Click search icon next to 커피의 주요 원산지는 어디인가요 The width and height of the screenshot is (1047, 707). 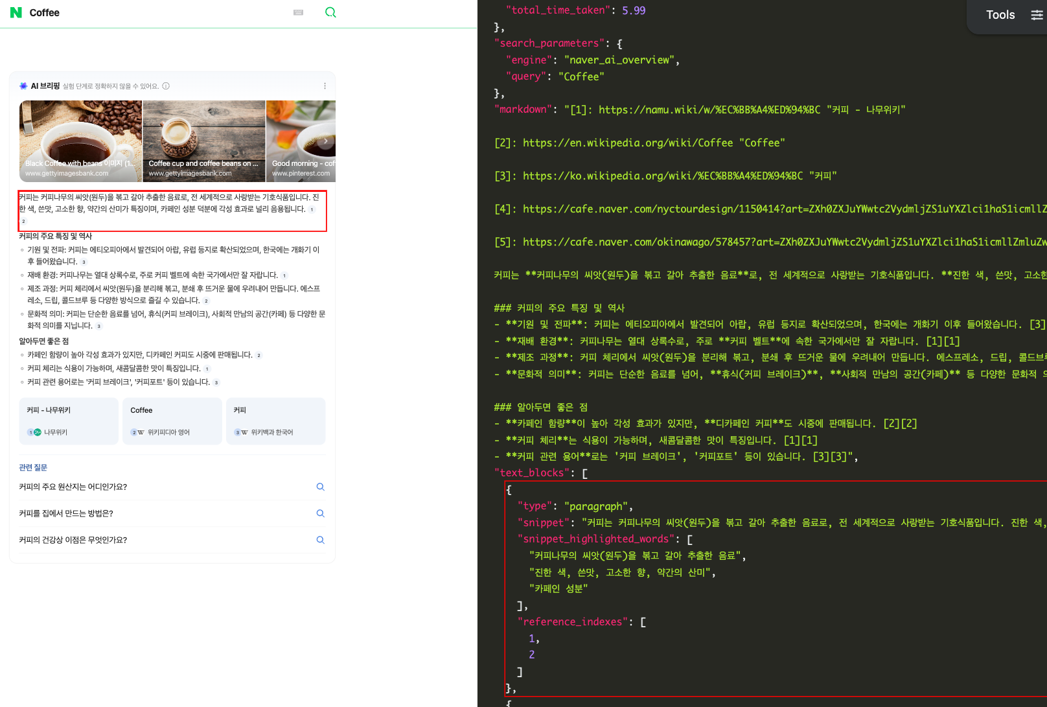pyautogui.click(x=320, y=487)
